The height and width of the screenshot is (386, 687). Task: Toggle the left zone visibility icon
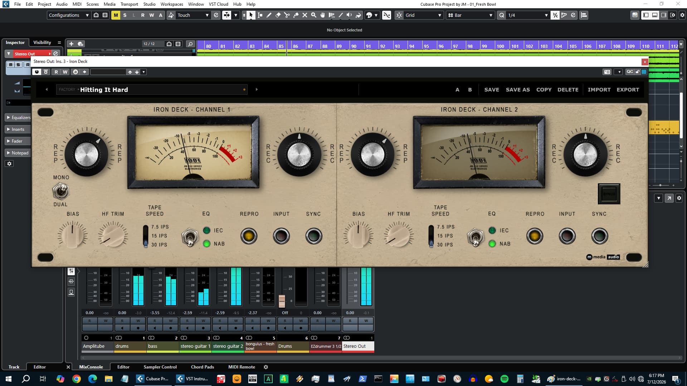[x=646, y=15]
